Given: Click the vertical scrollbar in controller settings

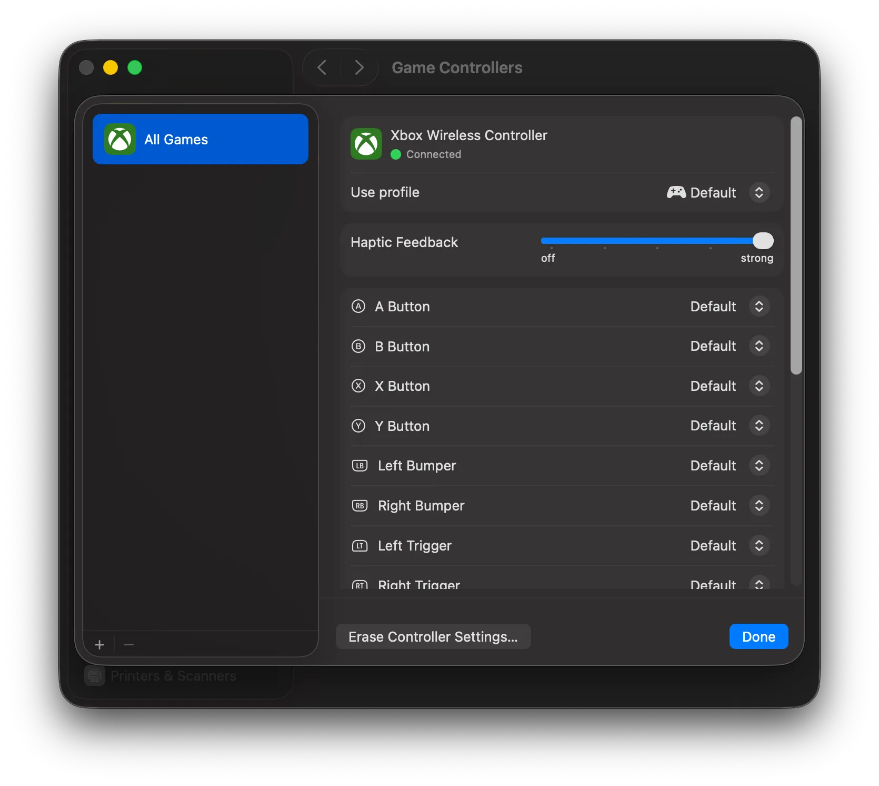Looking at the screenshot, I should coord(796,245).
